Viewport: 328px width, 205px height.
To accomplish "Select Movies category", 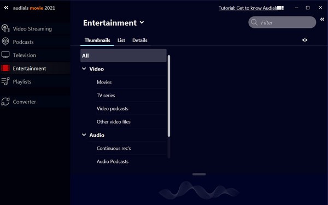I will [x=104, y=82].
